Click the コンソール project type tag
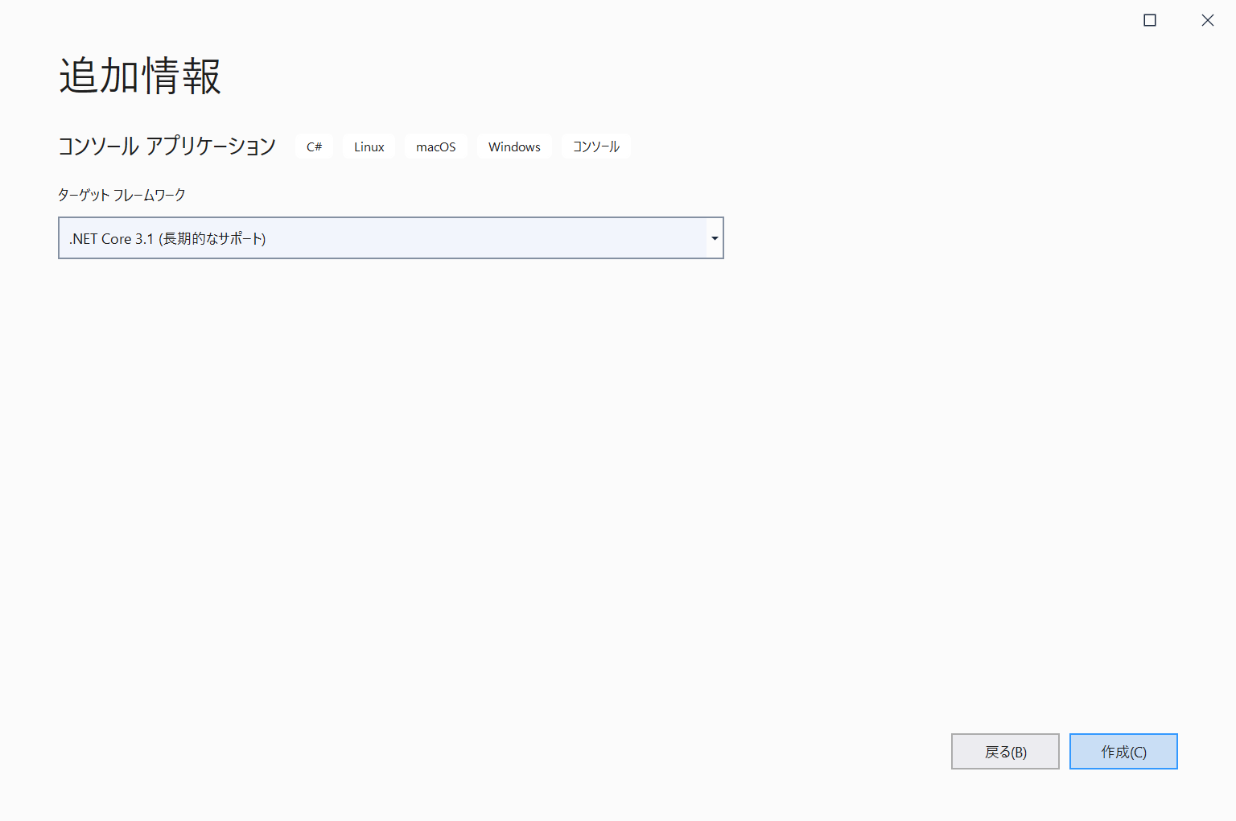1236x821 pixels. [x=596, y=146]
